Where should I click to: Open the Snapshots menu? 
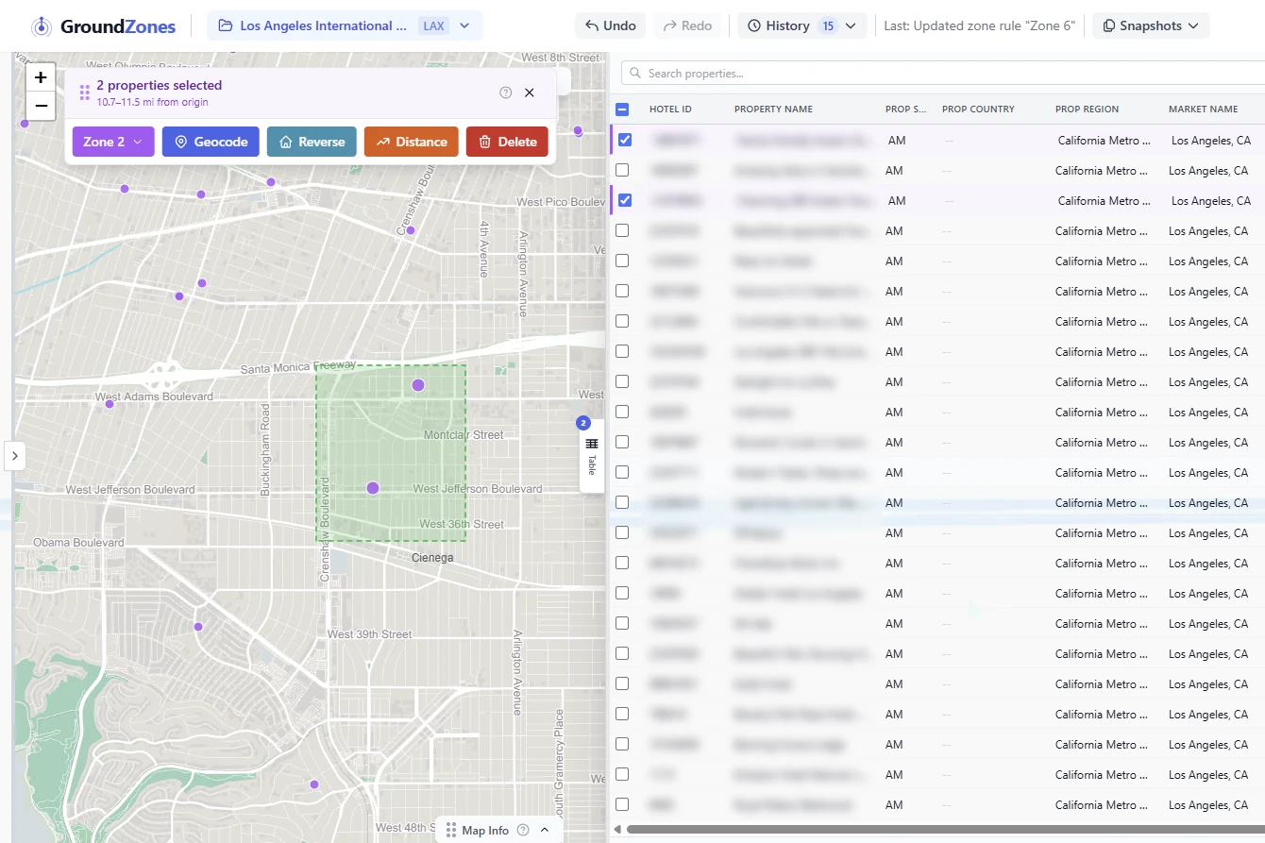pyautogui.click(x=1151, y=25)
